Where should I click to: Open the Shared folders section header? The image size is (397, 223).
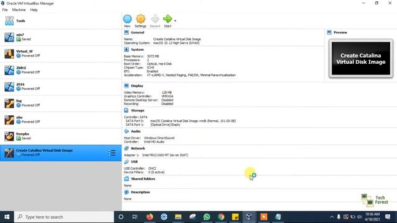[143, 179]
